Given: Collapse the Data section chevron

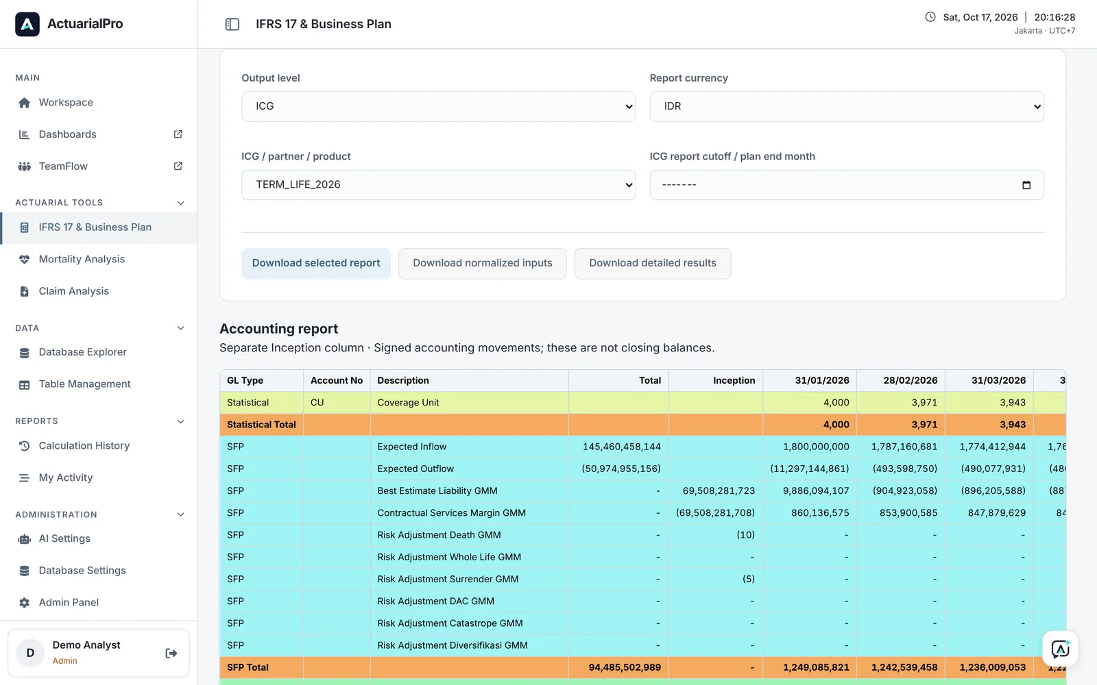Looking at the screenshot, I should coord(181,328).
